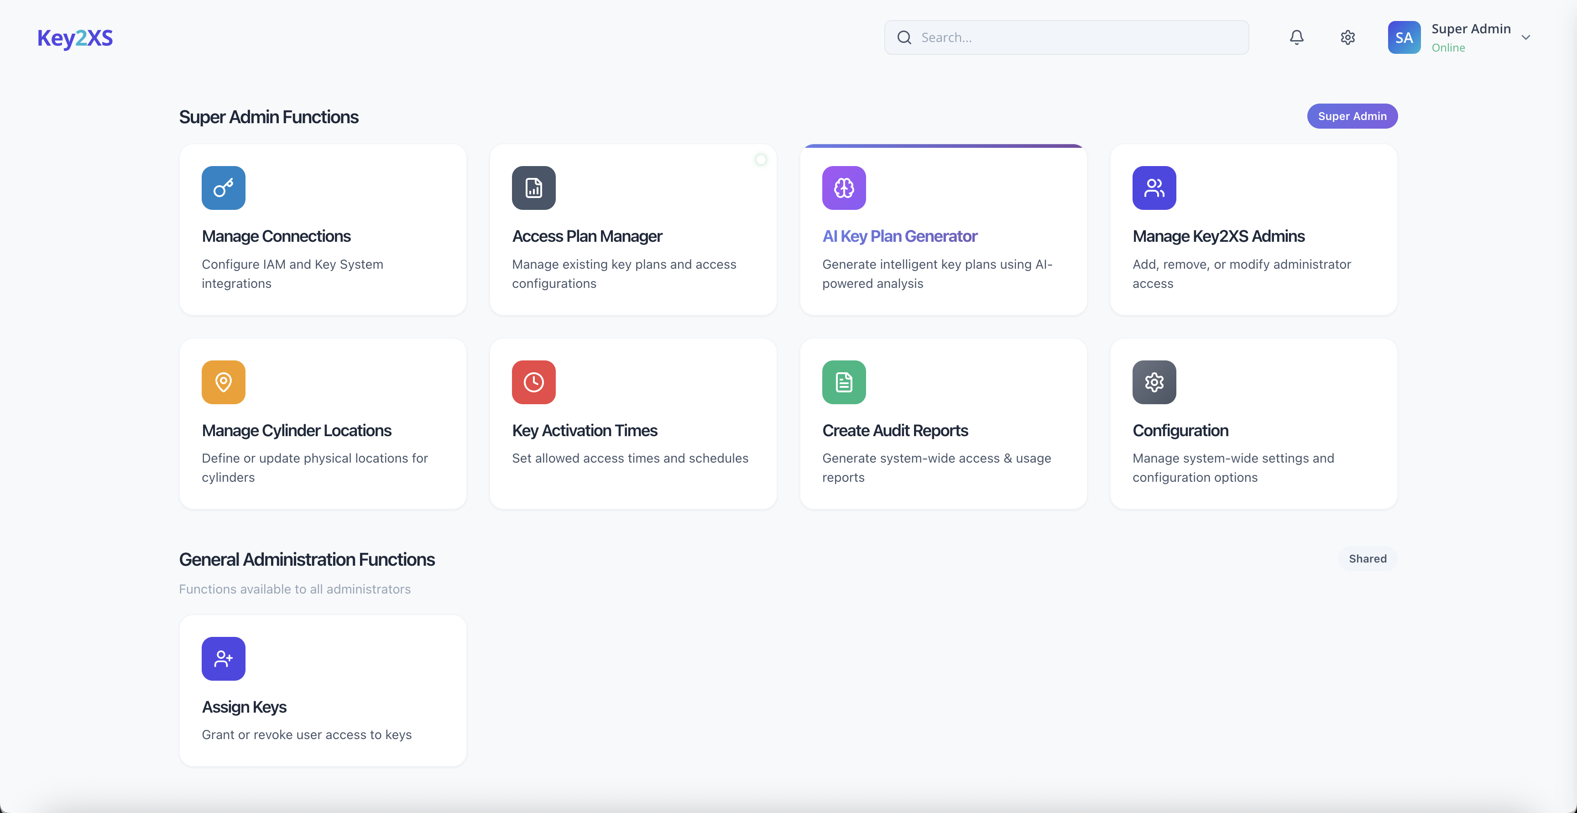The height and width of the screenshot is (813, 1577).
Task: Open the AI Key Plan Generator title link
Action: 899,236
